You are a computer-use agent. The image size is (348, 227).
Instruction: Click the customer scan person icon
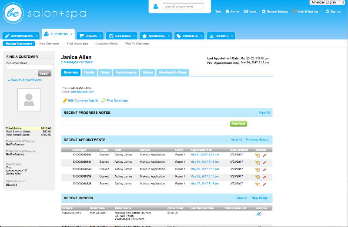coord(156,7)
